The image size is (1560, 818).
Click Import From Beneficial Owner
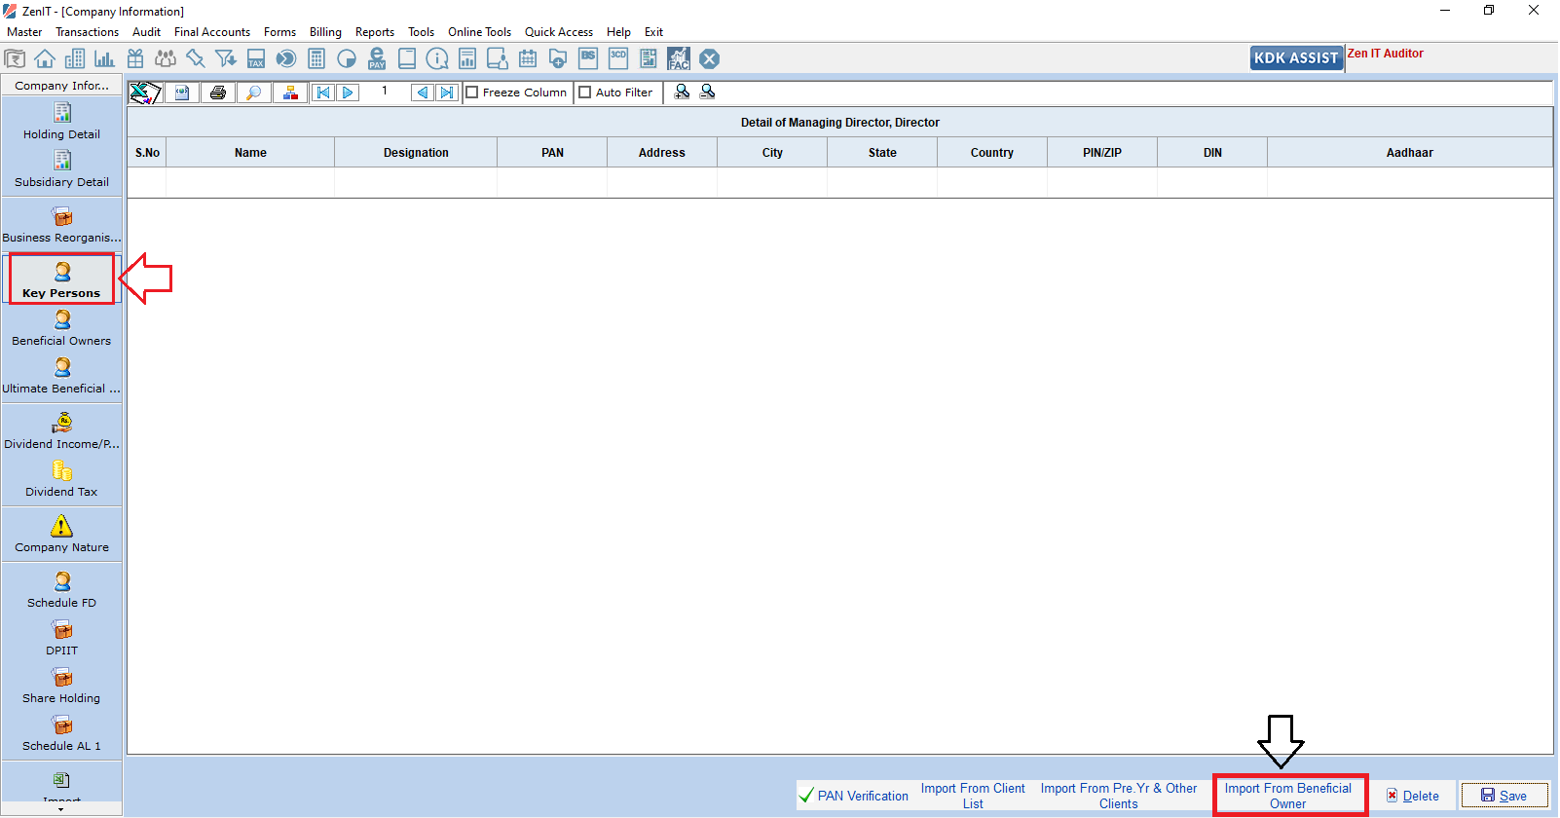1288,796
